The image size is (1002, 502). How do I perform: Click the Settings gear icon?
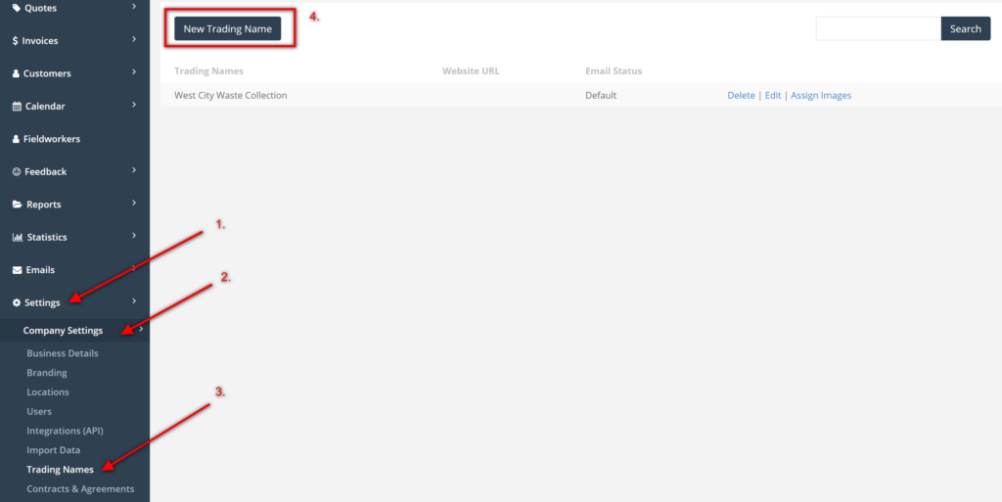(17, 302)
